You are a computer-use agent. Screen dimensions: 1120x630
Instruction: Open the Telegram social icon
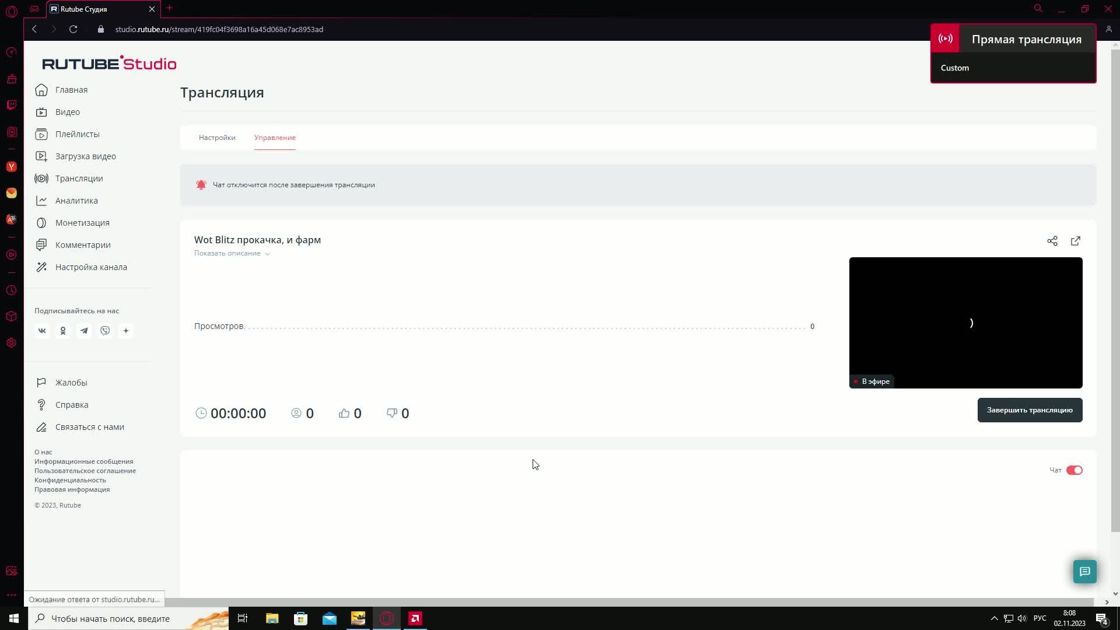[x=84, y=331]
